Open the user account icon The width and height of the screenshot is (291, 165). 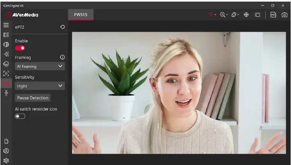(6, 151)
